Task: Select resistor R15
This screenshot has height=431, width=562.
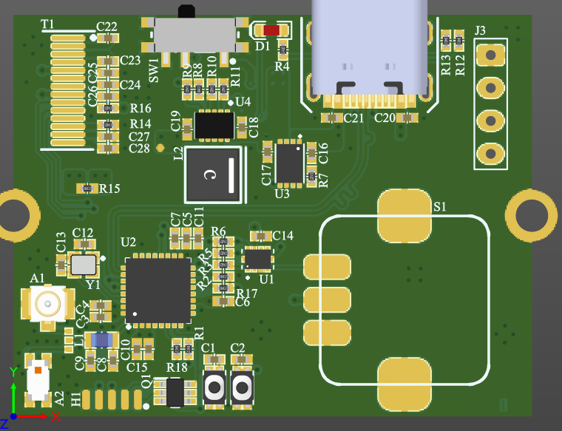Action: tap(87, 189)
